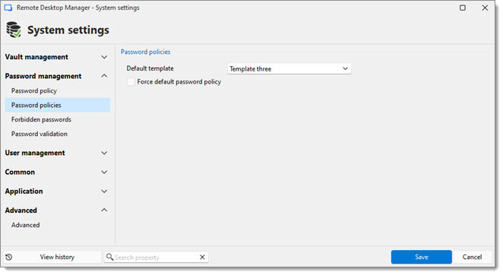Maximize the System settings window

pos(463,8)
